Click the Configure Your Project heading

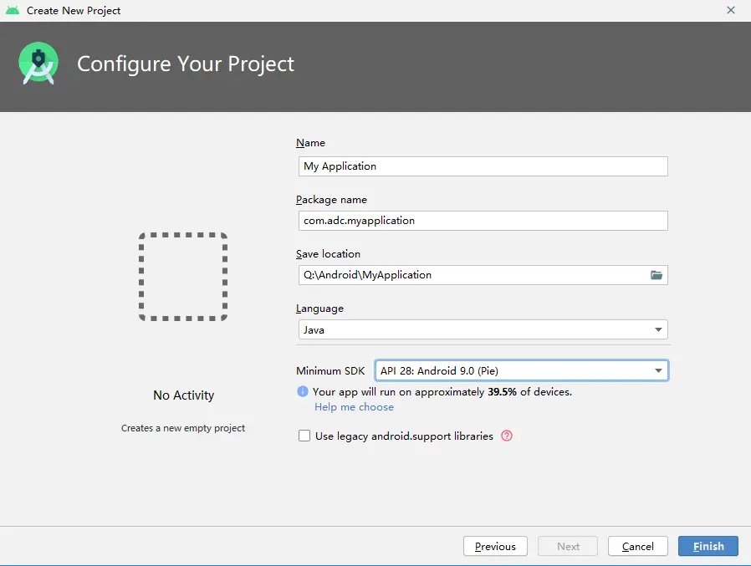186,64
